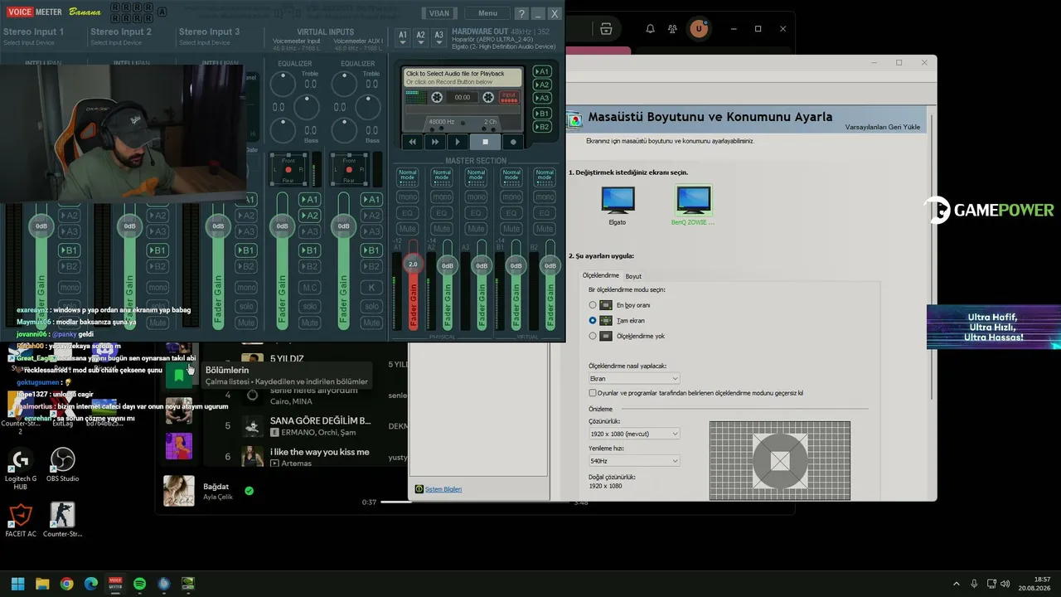Open Microsoft Edge from the taskbar
Screen dimensions: 1061x597
[x=91, y=584]
